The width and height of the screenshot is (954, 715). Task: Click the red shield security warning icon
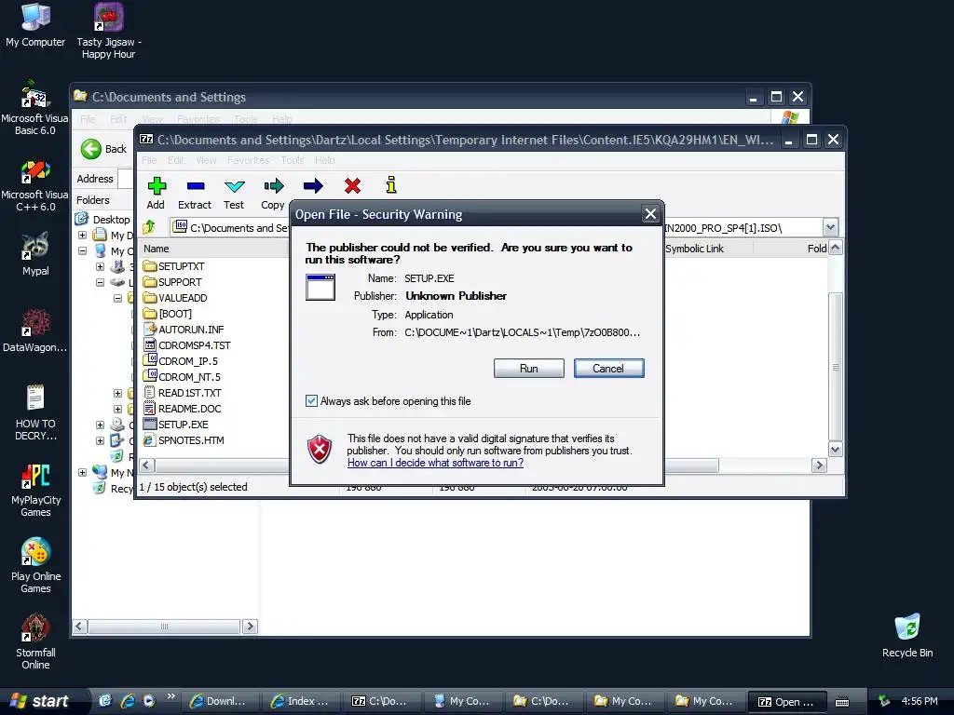click(320, 450)
